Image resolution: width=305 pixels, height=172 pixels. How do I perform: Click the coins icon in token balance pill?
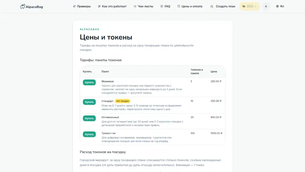point(244,6)
